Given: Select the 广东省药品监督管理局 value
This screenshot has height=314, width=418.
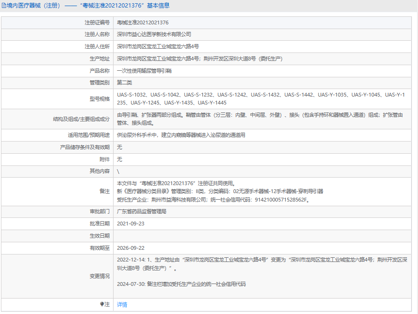Looking at the screenshot, I should [142, 211].
